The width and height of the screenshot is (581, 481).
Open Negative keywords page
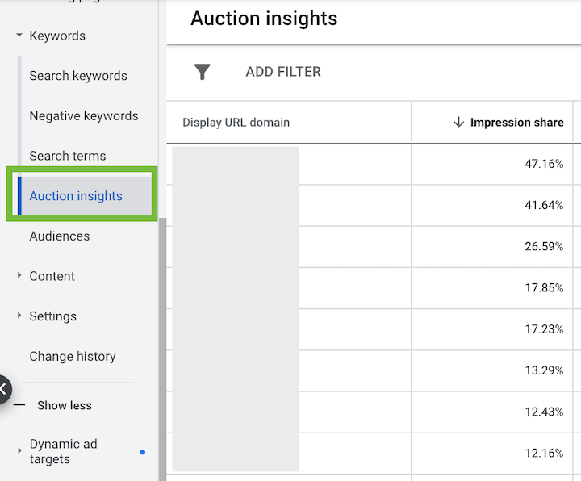click(84, 115)
